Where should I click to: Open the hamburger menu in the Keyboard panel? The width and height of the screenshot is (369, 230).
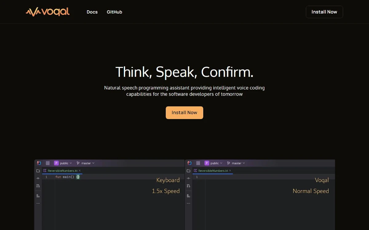click(48, 163)
